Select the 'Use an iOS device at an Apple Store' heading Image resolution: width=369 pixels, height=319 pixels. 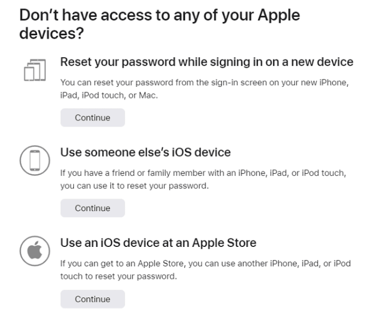158,243
